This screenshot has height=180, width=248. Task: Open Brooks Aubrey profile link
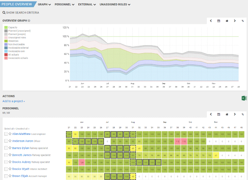coord(22,162)
